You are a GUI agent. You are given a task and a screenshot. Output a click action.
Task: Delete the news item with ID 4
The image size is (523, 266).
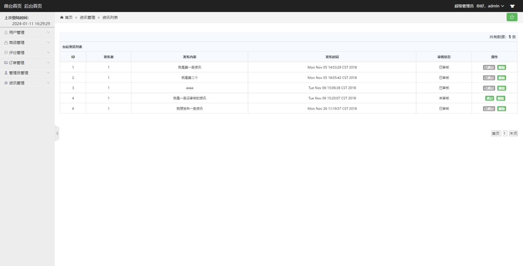(x=501, y=98)
